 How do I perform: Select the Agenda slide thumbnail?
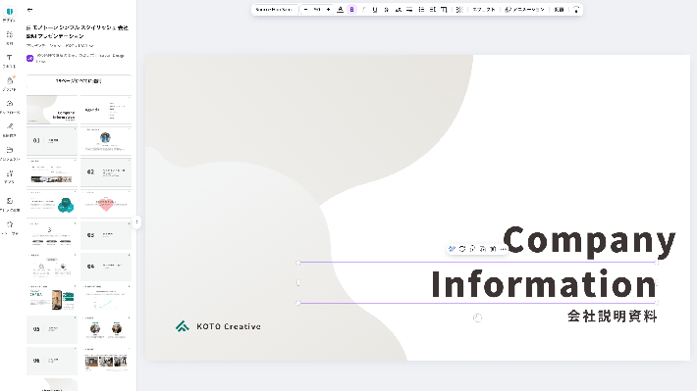point(106,110)
